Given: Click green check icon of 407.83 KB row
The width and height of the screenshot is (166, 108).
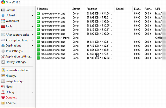Looking at the screenshot, I should click(x=38, y=58).
